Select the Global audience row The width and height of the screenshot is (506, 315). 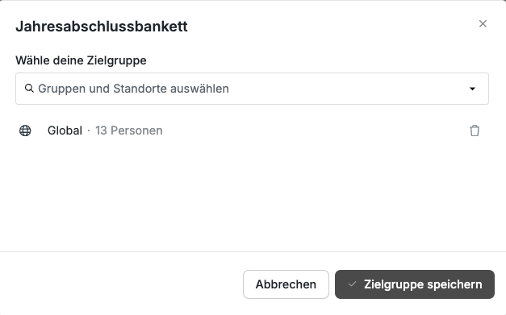click(x=252, y=131)
